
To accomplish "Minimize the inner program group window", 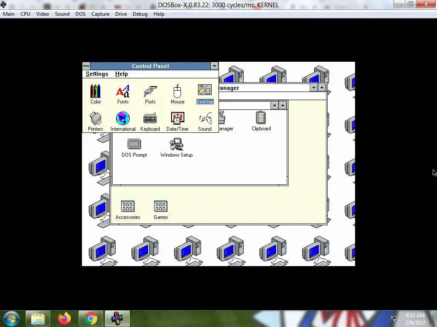I will [x=274, y=106].
